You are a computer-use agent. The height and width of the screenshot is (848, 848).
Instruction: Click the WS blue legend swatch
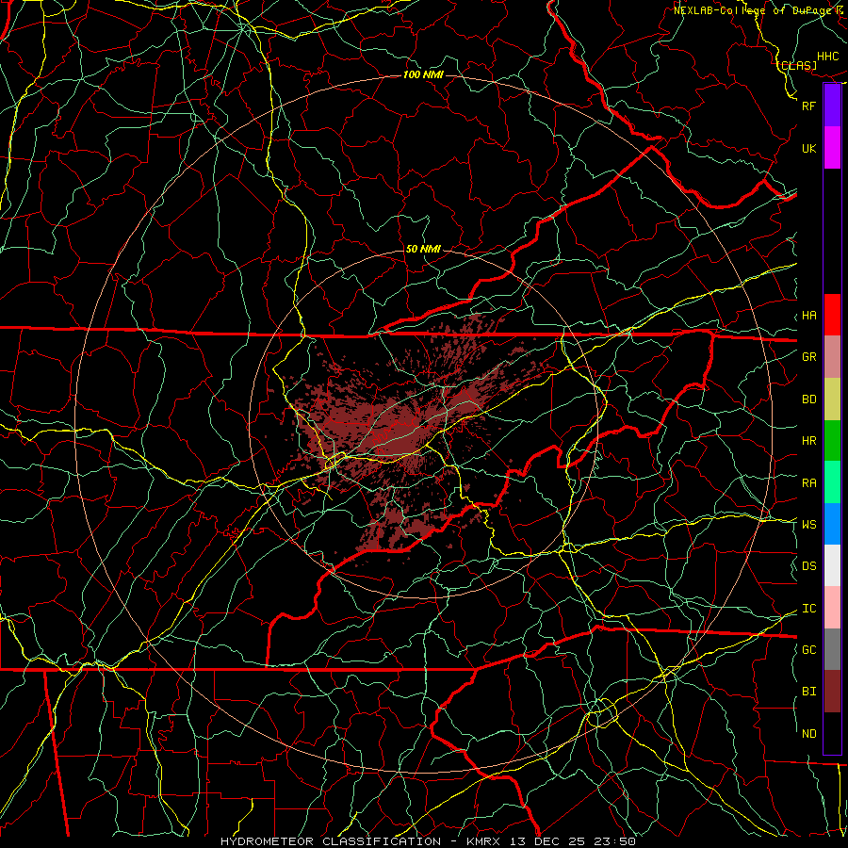click(832, 524)
